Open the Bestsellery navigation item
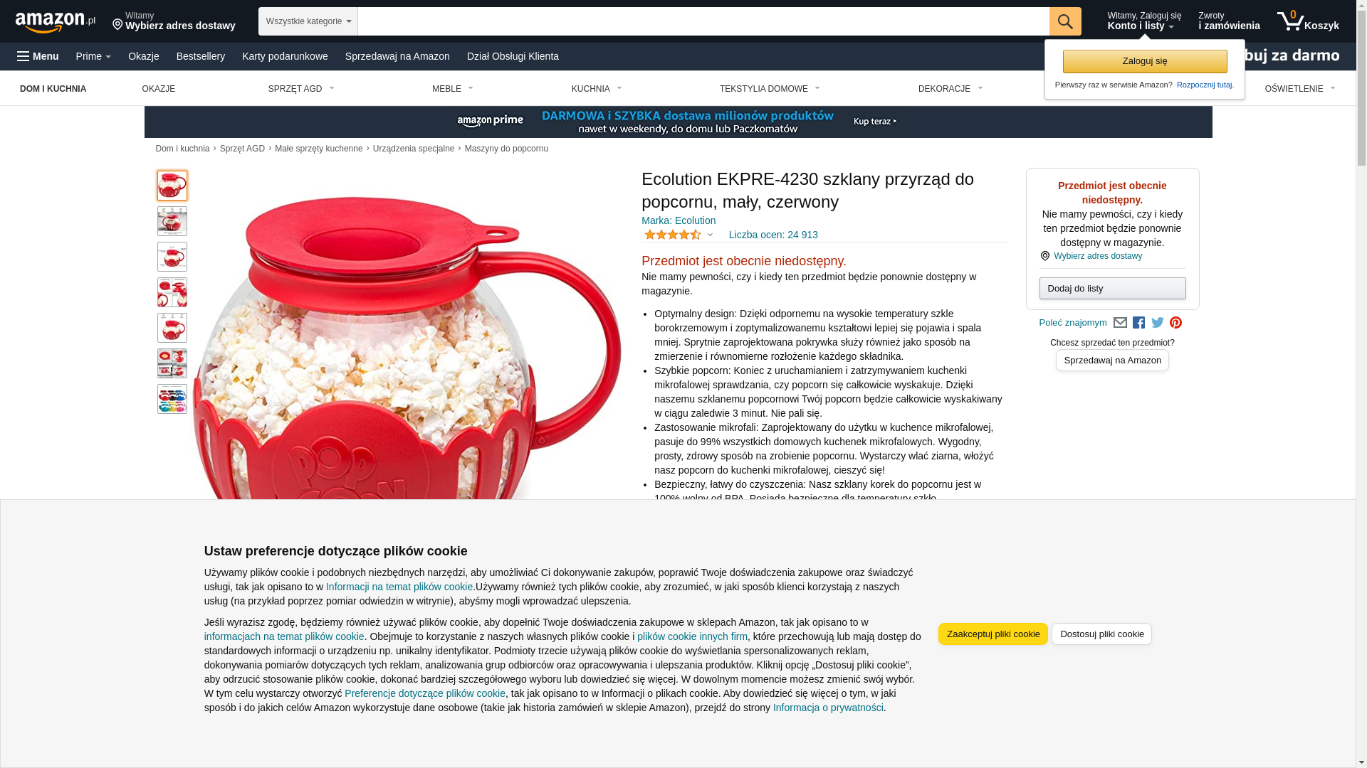The image size is (1367, 768). tap(200, 56)
